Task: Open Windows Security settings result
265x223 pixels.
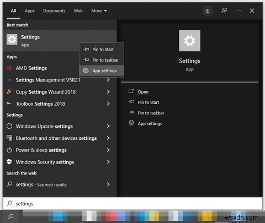Action: click(x=60, y=162)
